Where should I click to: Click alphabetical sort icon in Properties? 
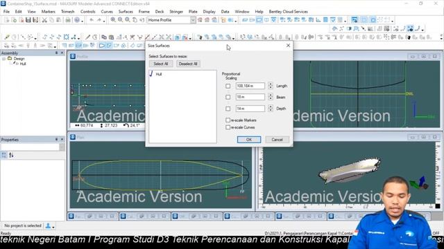click(11, 155)
